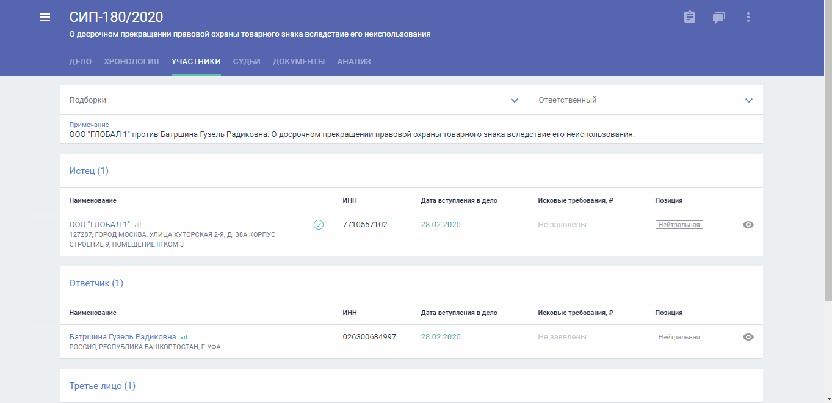The image size is (832, 403).
Task: Click the Moscow address under ООО "ГЛОБАЛ 1"
Action: click(x=173, y=240)
